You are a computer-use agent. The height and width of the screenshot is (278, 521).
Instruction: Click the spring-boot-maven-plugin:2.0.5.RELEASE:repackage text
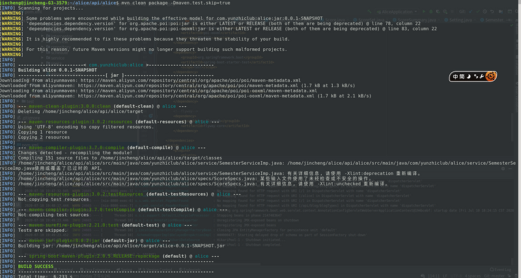pyautogui.click(x=94, y=256)
